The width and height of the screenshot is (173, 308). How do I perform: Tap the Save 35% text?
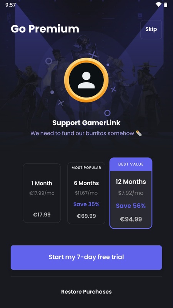86,204
